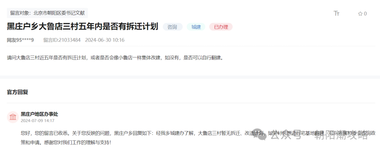Click the question text starting with 请问大鲁店三村
The width and height of the screenshot is (380, 150).
point(115,57)
